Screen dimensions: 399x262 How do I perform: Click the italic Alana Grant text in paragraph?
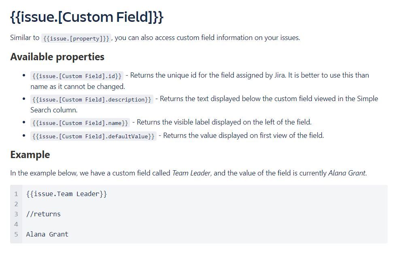pyautogui.click(x=347, y=173)
